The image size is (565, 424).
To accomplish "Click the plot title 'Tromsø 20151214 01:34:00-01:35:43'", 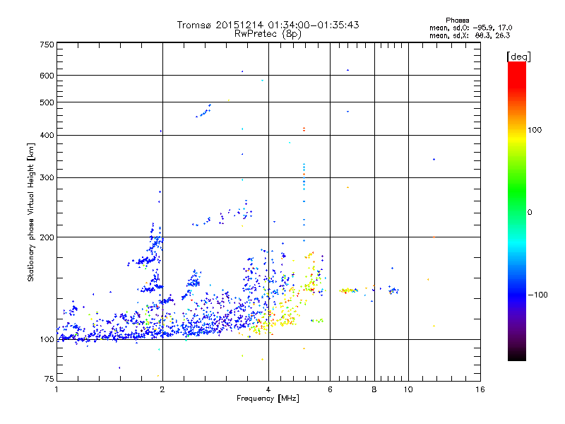I will (x=268, y=25).
